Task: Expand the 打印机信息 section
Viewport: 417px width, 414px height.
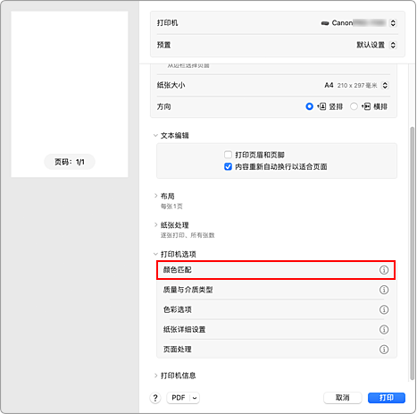Action: point(155,376)
